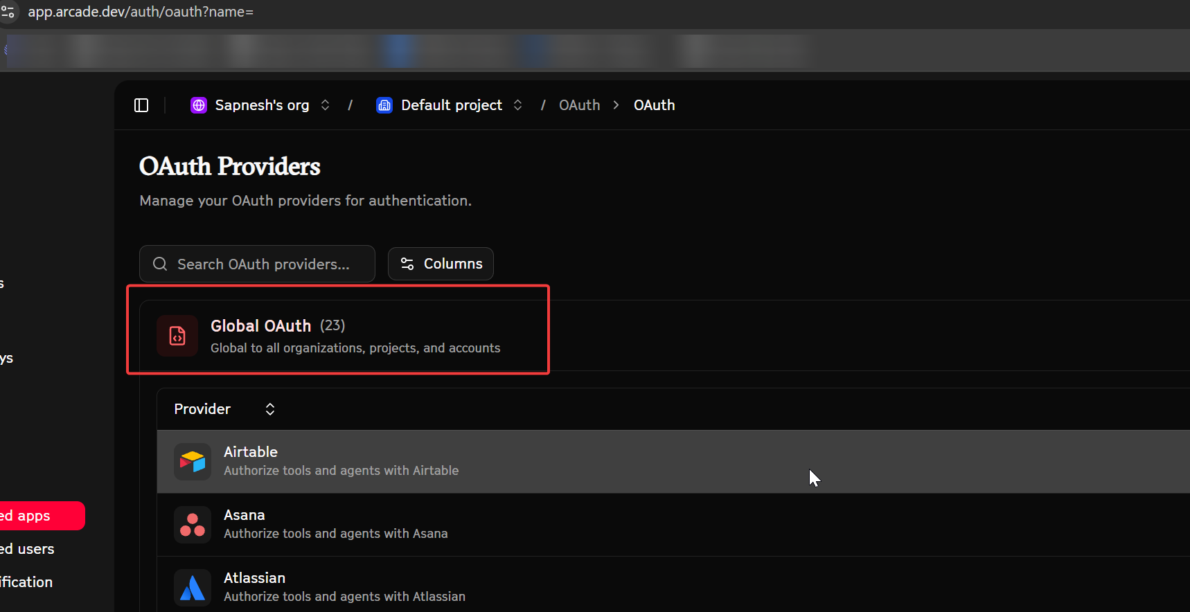Click the Default project blue icon
Viewport: 1190px width, 612px height.
tap(384, 105)
